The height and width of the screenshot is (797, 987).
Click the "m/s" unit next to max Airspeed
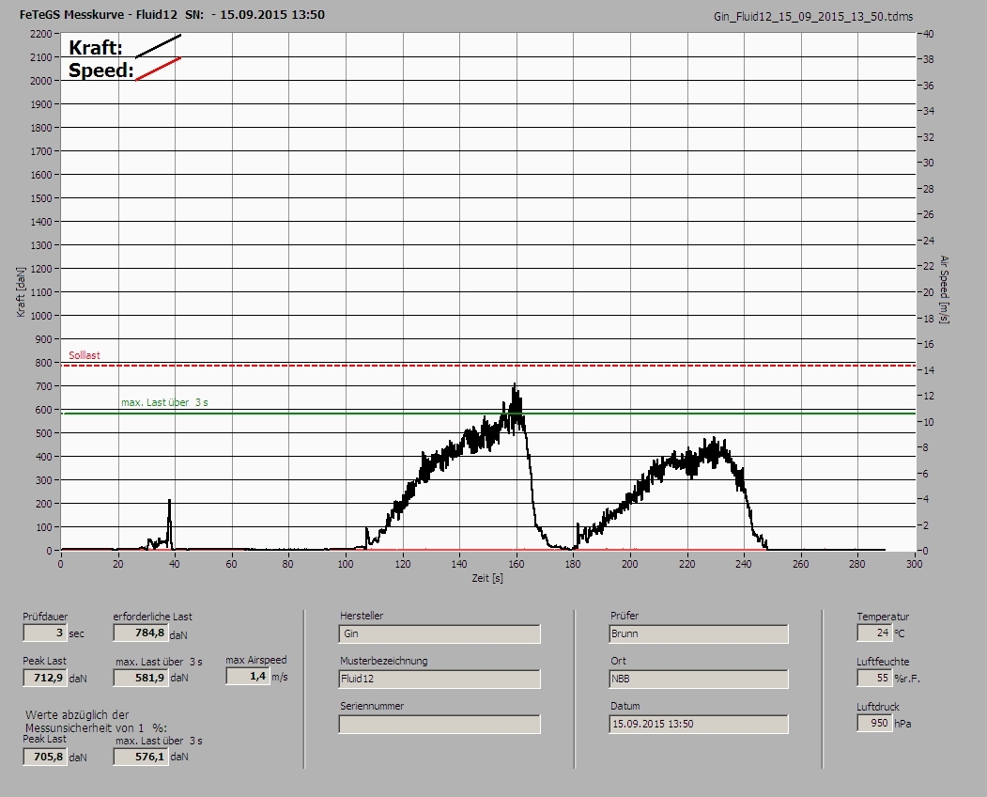[x=280, y=678]
